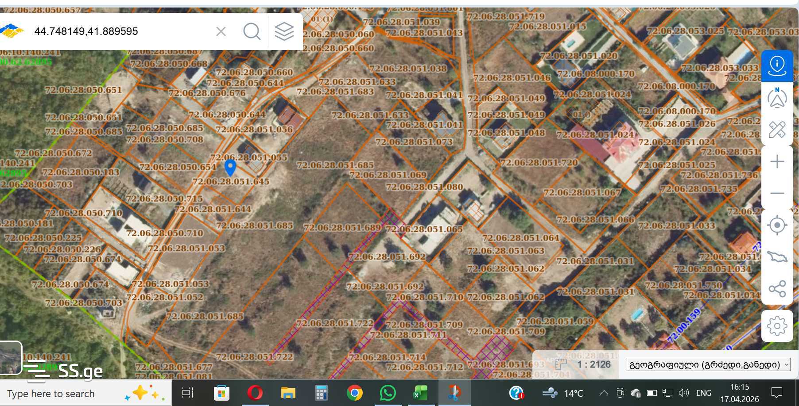Screen dimensions: 799x406
Task: Focus the coordinates search input
Action: tap(120, 31)
